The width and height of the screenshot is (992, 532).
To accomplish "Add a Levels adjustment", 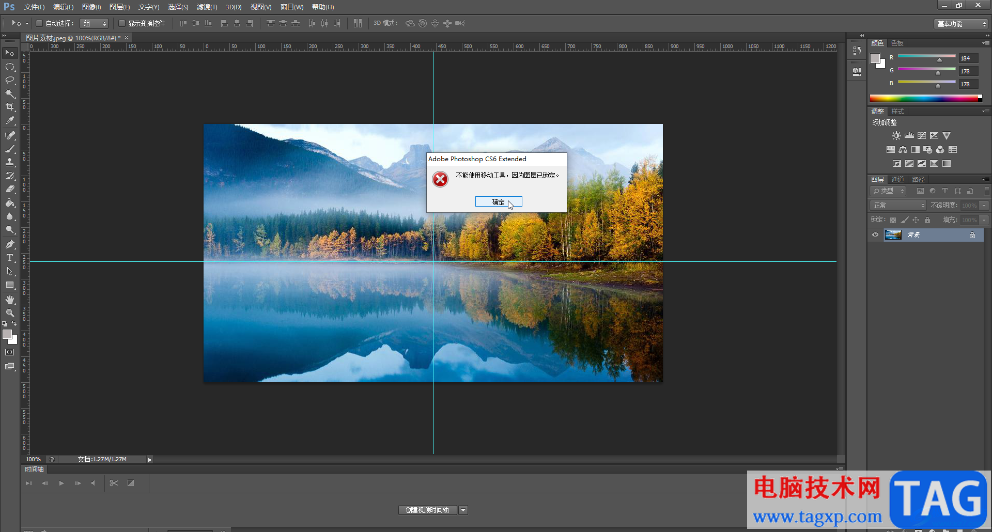I will (909, 136).
